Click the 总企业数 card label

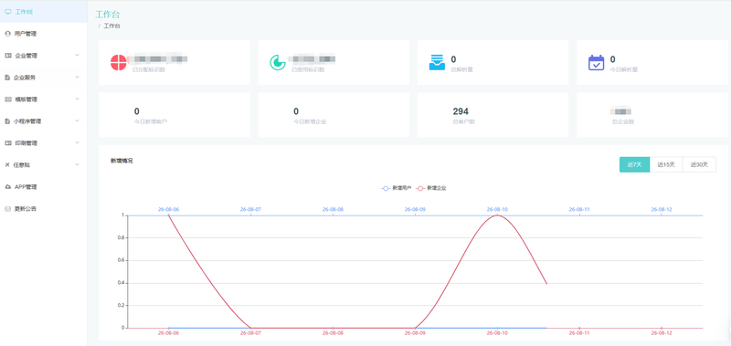(x=623, y=122)
